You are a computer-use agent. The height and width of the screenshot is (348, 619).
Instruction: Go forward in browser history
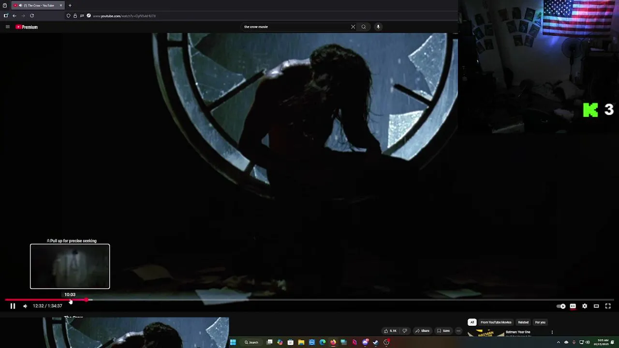23,15
